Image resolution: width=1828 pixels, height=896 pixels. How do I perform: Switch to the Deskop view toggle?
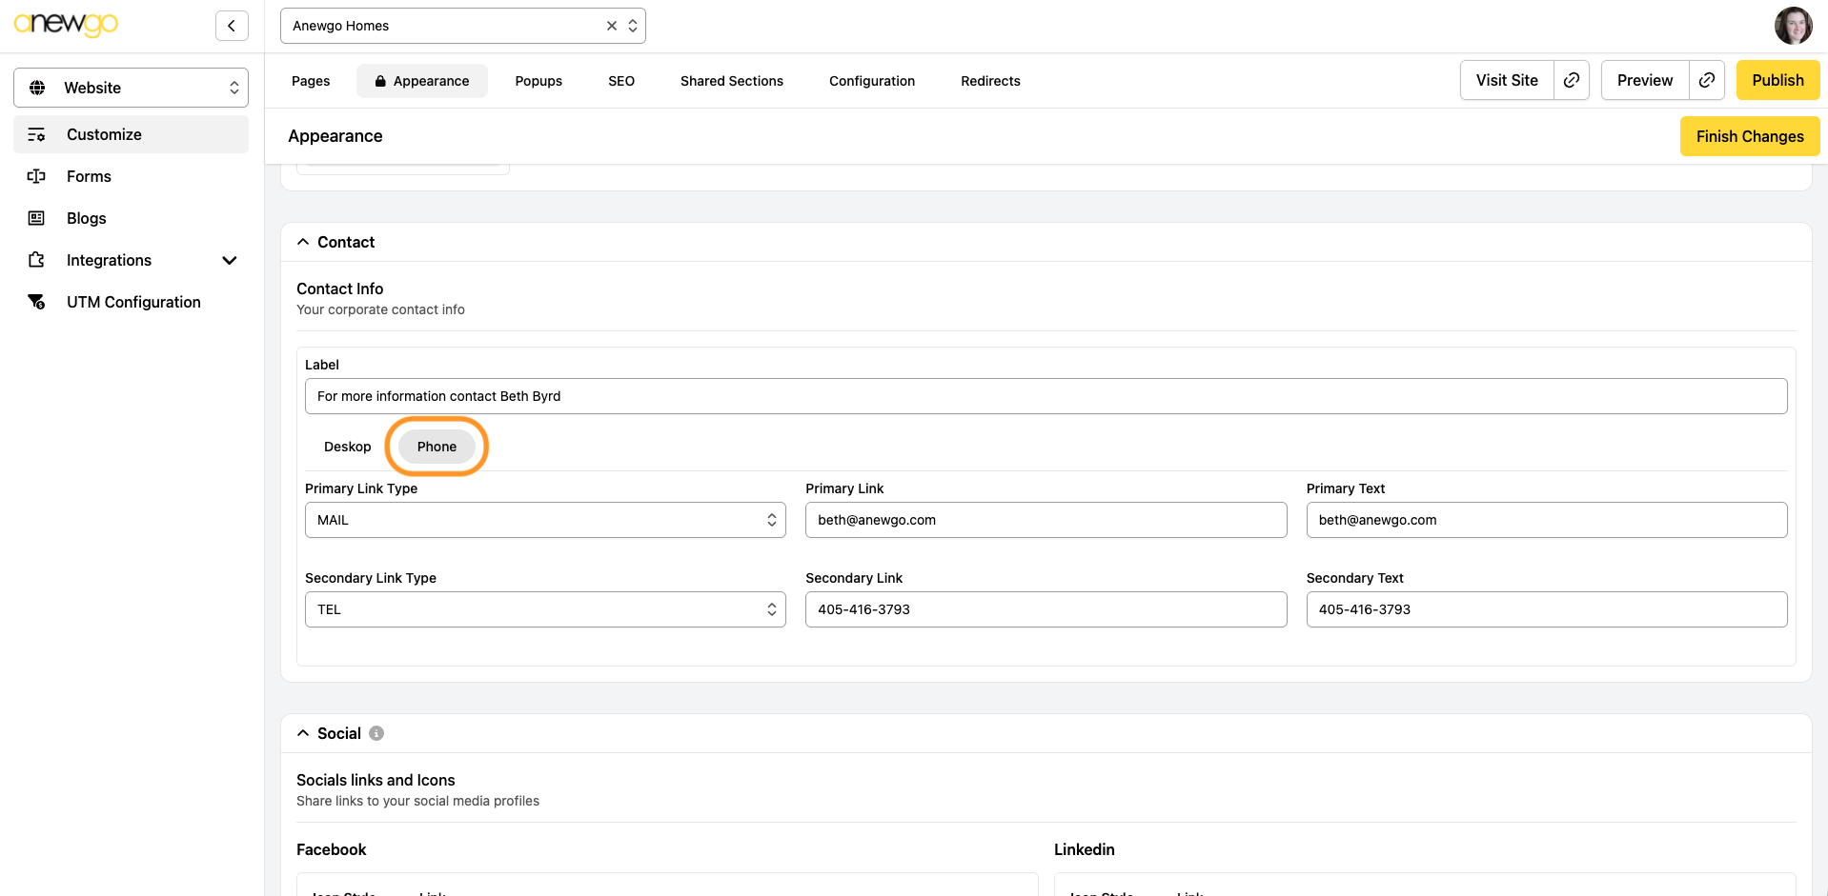[x=347, y=447]
